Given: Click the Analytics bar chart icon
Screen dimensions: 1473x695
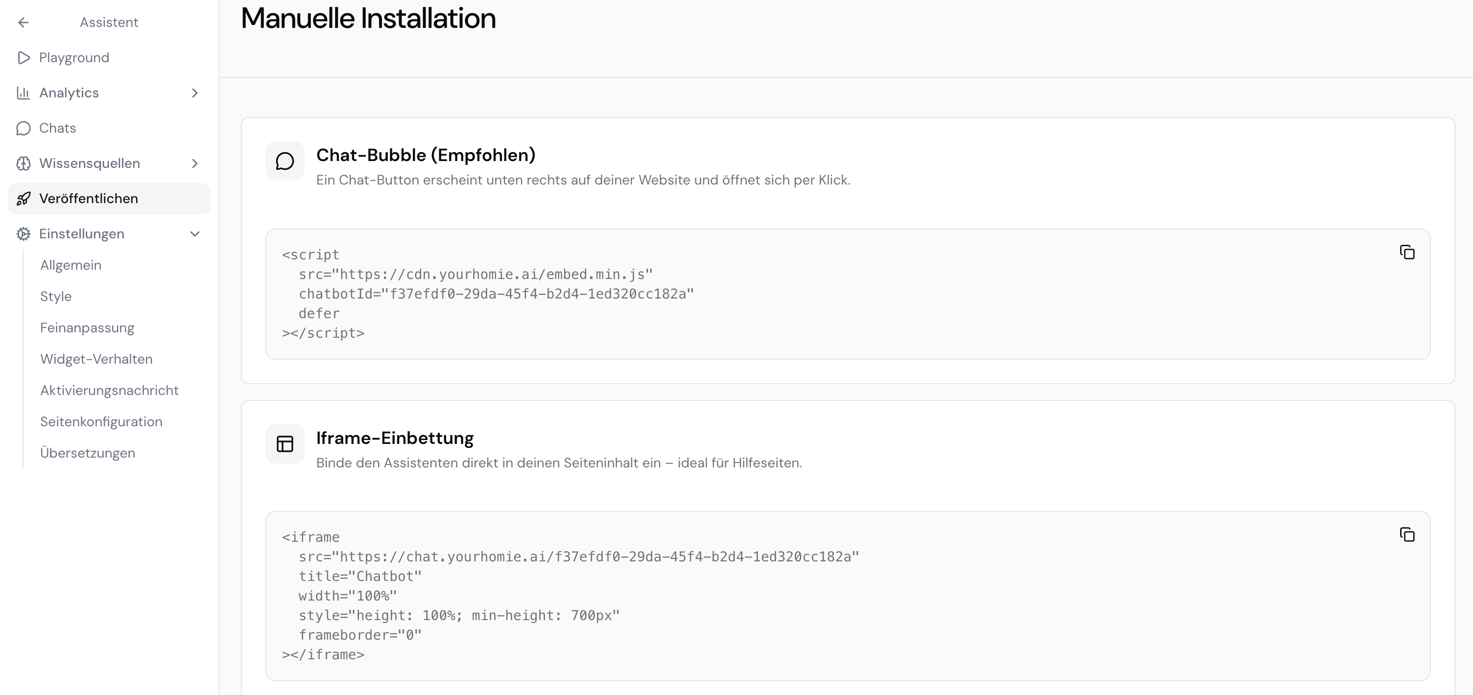Looking at the screenshot, I should tap(24, 93).
